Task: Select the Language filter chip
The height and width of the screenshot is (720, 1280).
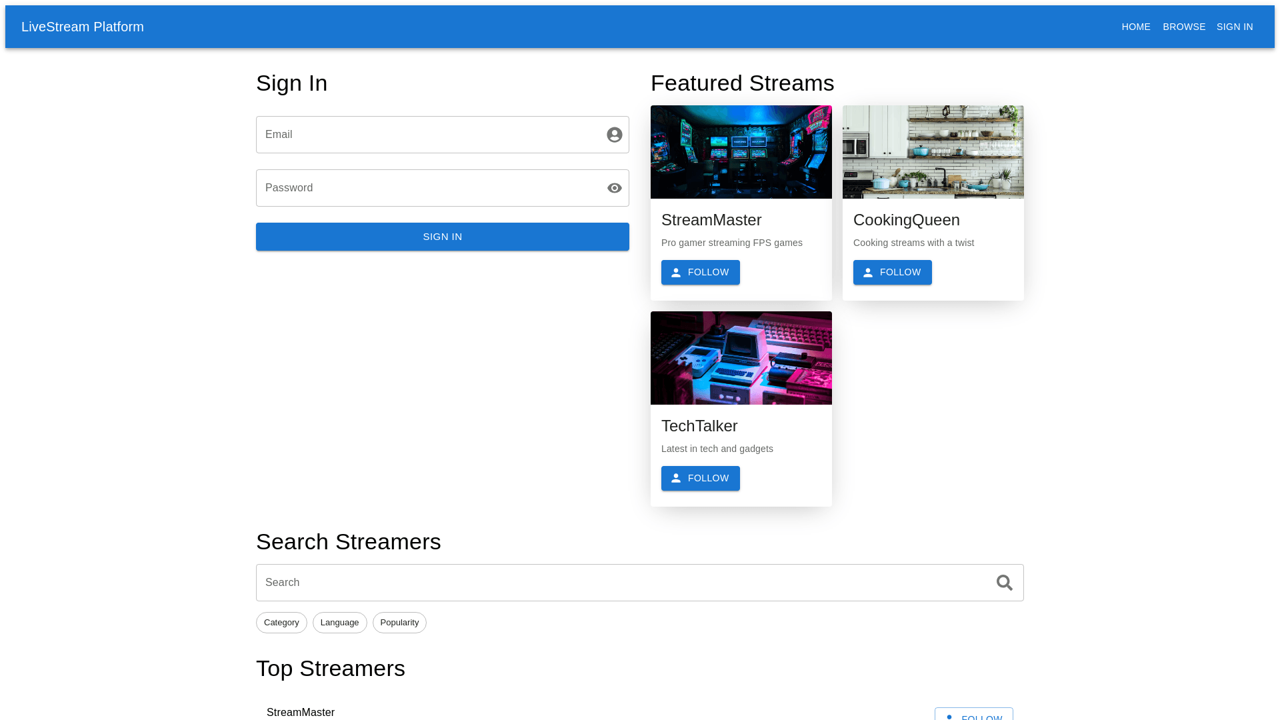Action: (339, 623)
